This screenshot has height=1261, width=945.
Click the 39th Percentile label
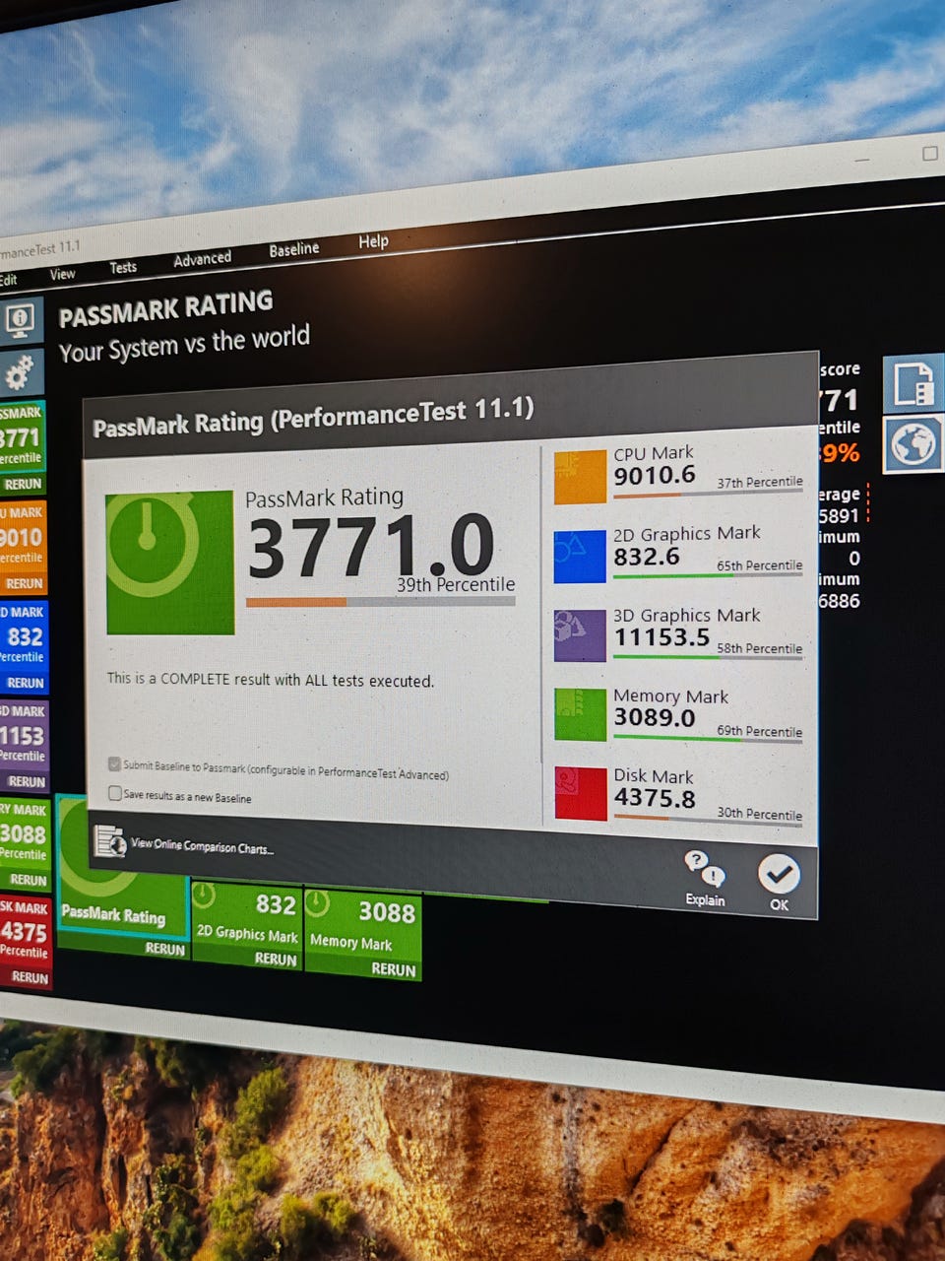[456, 584]
